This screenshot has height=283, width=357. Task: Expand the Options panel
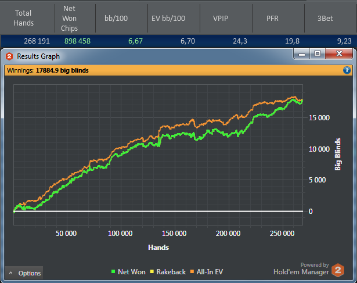pos(24,273)
